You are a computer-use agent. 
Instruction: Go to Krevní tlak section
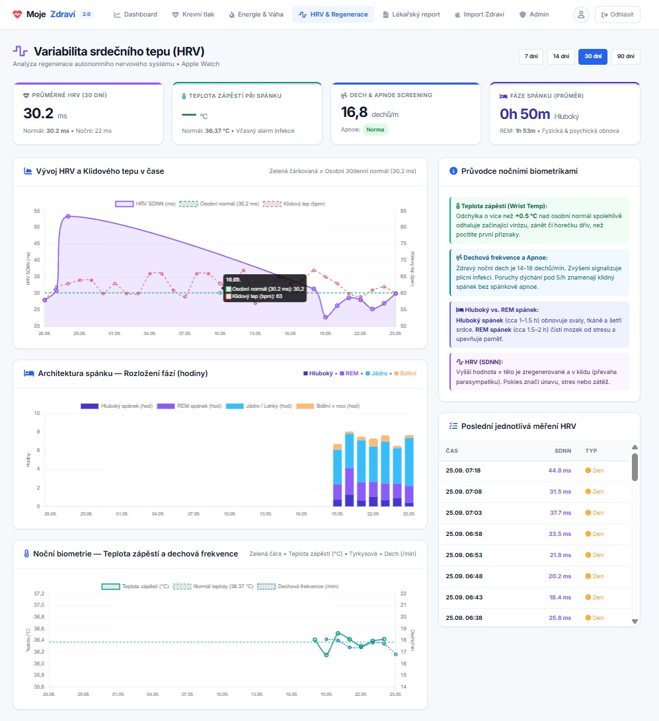(193, 15)
